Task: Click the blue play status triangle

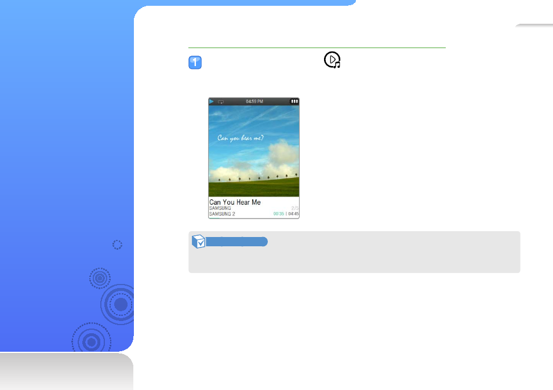Action: point(212,101)
